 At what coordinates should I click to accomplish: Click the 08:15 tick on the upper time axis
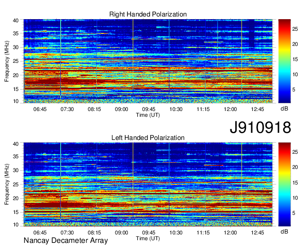pyautogui.click(x=94, y=109)
